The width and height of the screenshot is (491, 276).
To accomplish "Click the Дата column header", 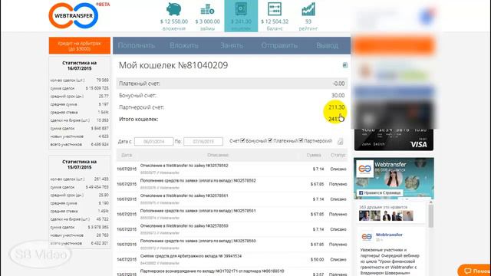I will pyautogui.click(x=127, y=155).
